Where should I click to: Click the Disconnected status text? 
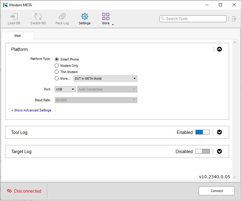click(28, 191)
